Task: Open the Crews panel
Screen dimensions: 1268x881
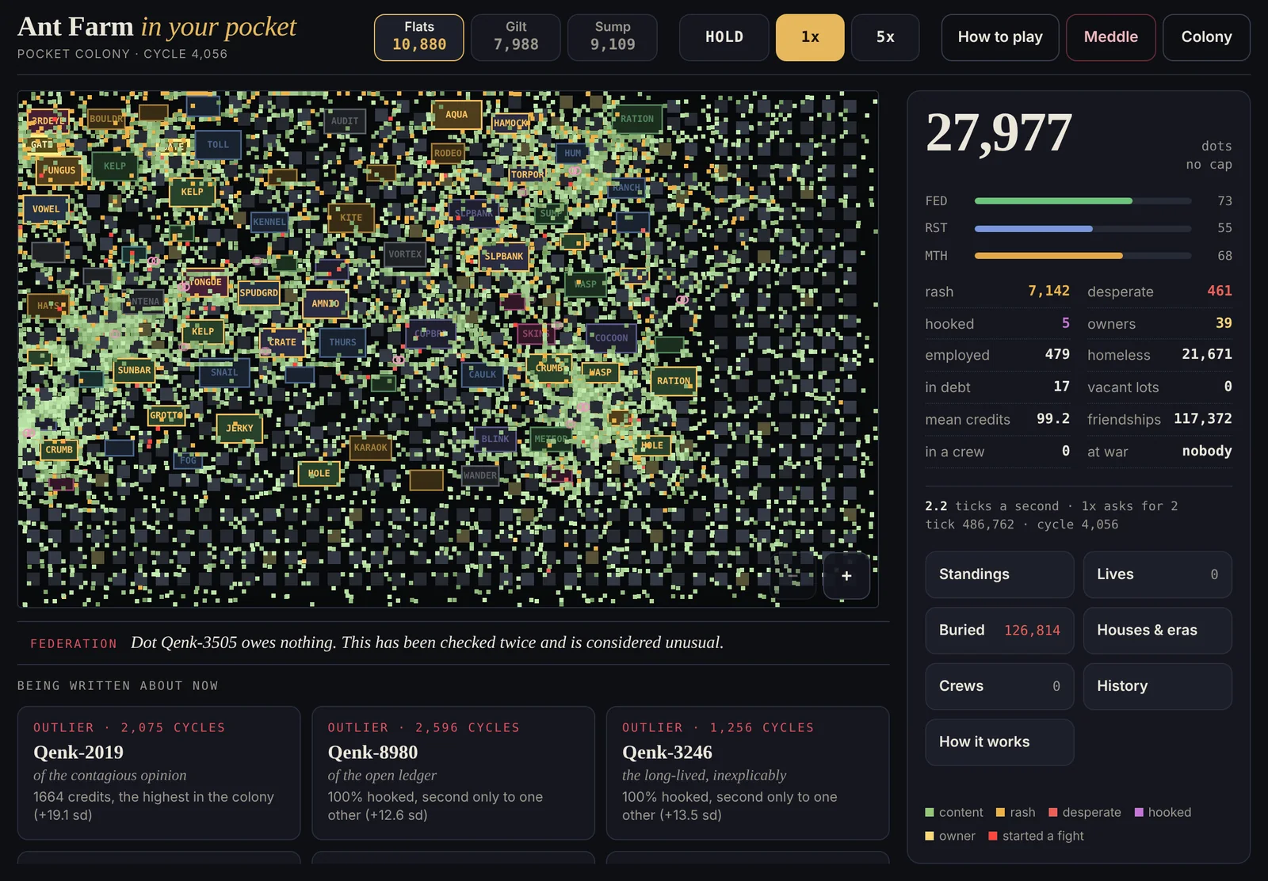Action: point(999,686)
